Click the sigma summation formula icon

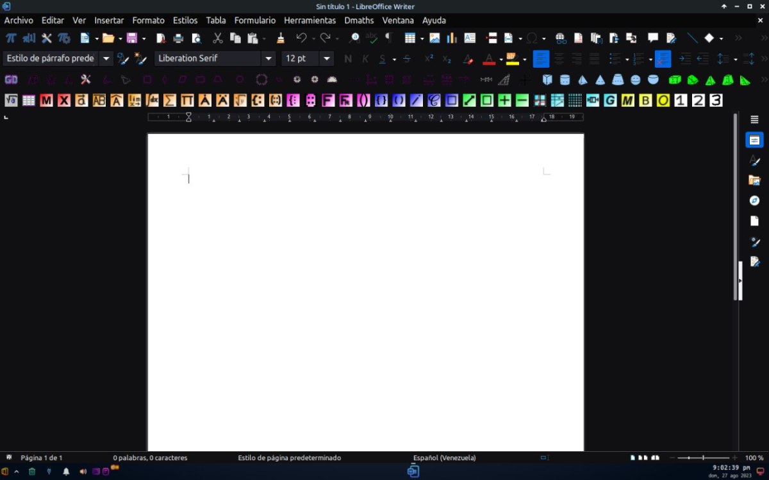[x=169, y=100]
